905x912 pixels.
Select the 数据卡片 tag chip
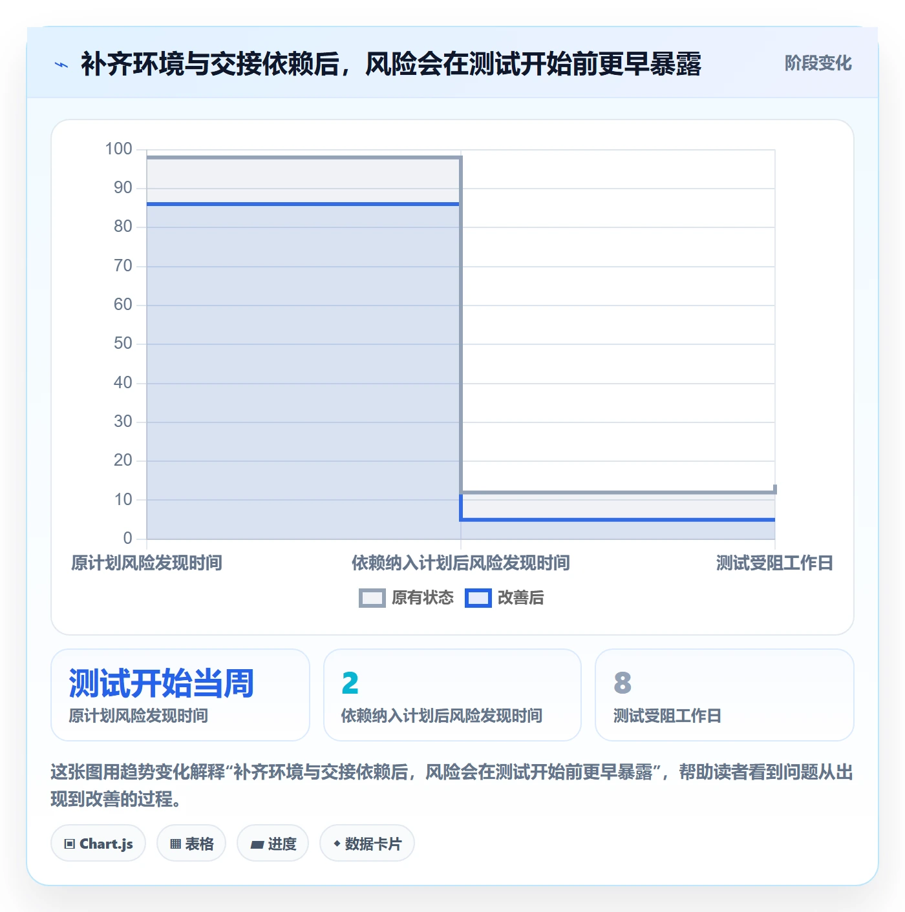367,843
